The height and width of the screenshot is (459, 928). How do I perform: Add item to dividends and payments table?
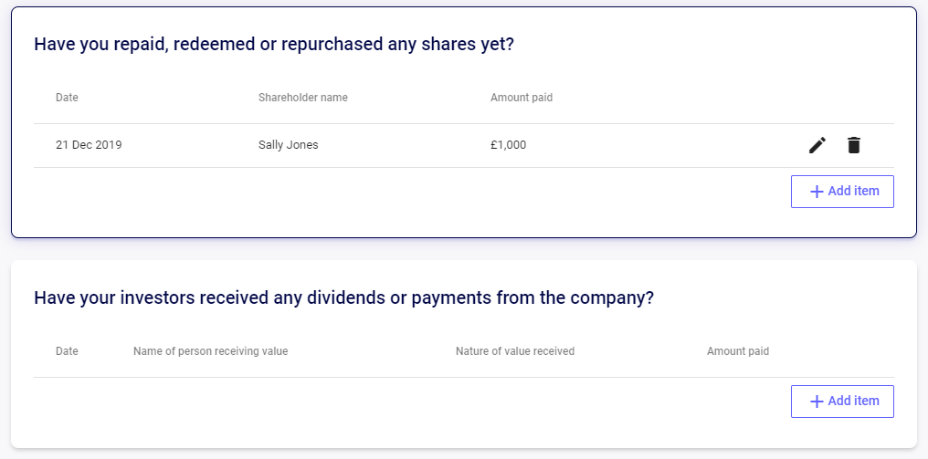click(x=842, y=402)
